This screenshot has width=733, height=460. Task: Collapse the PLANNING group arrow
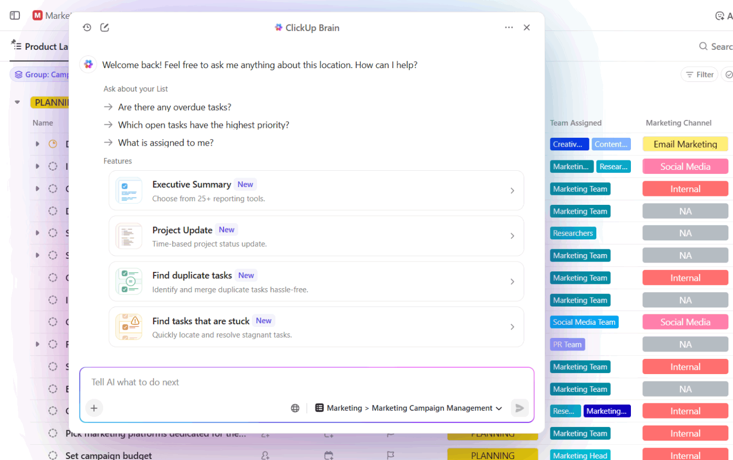(x=17, y=102)
